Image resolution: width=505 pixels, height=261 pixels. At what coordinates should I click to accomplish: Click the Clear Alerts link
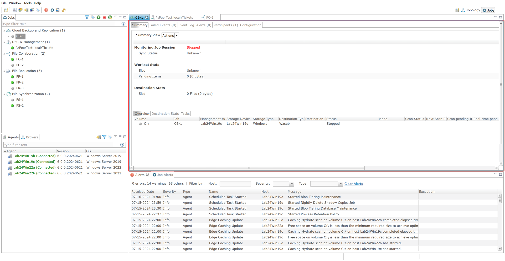[353, 184]
